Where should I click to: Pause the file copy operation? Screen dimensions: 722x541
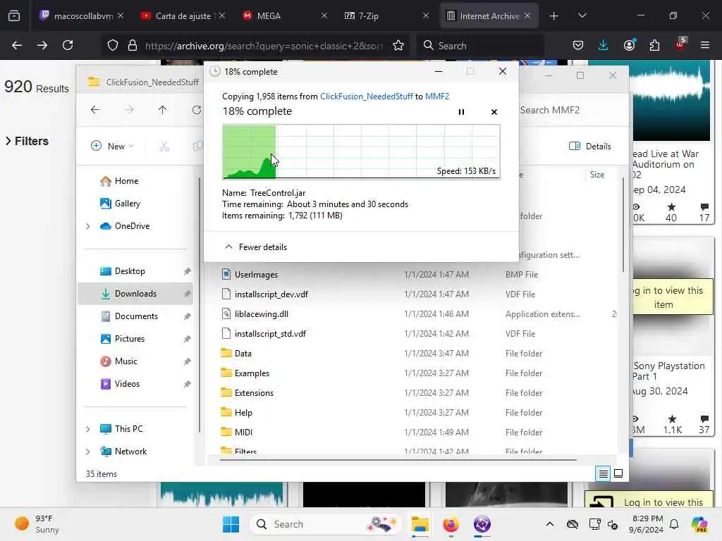point(461,112)
